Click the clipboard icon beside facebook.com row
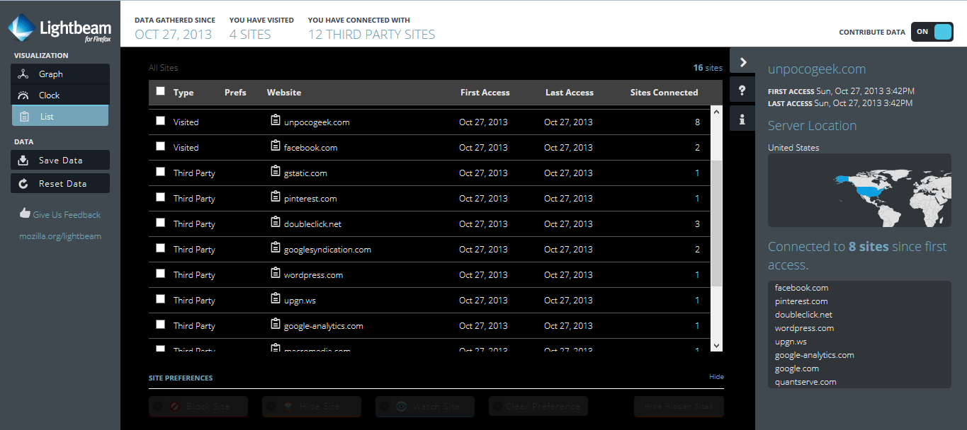Viewport: 967px width, 430px height. [276, 146]
